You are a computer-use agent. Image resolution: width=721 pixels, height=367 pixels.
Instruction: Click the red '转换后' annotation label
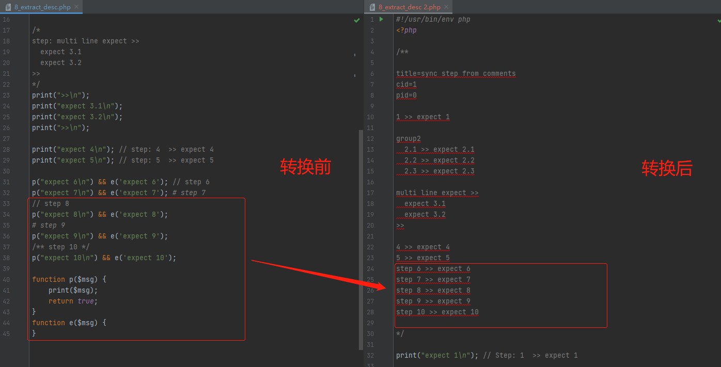tap(667, 168)
